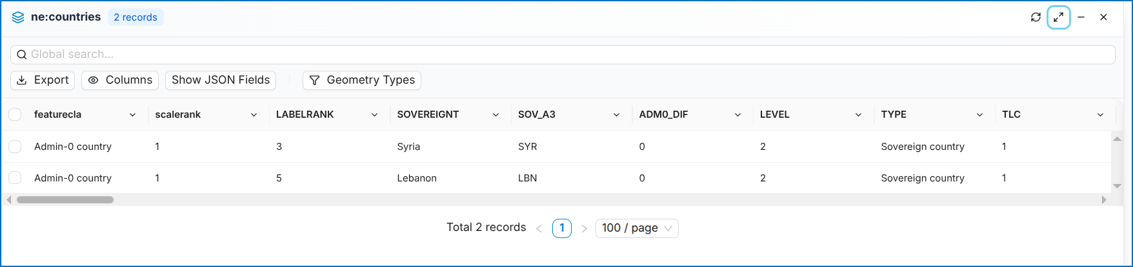This screenshot has width=1133, height=267.
Task: Click the featurecla column header
Action: (57, 115)
